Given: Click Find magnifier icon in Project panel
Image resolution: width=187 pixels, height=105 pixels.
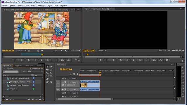Looking at the screenshot, I should pyautogui.click(x=37, y=99).
